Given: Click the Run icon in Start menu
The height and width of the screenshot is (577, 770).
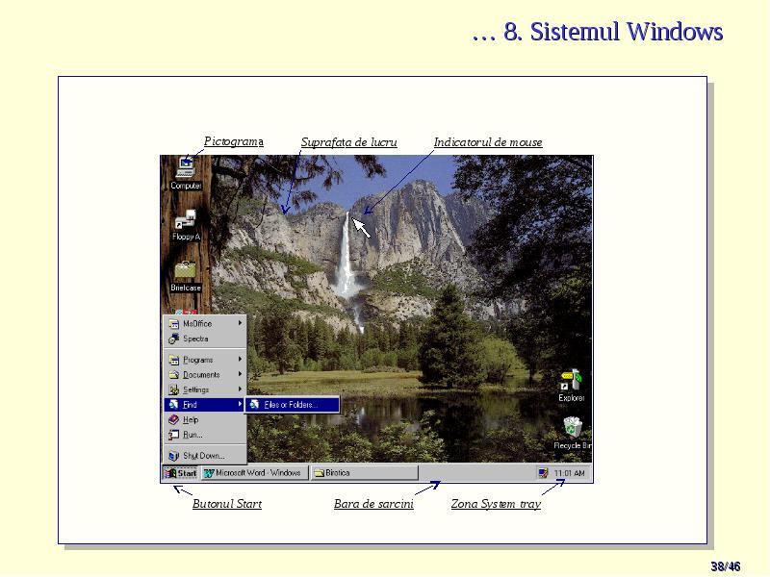Looking at the screenshot, I should click(x=174, y=435).
